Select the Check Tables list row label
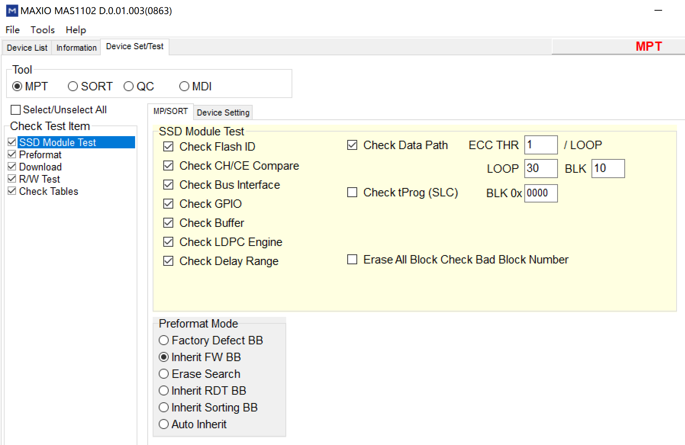Image resolution: width=685 pixels, height=445 pixels. [x=48, y=191]
